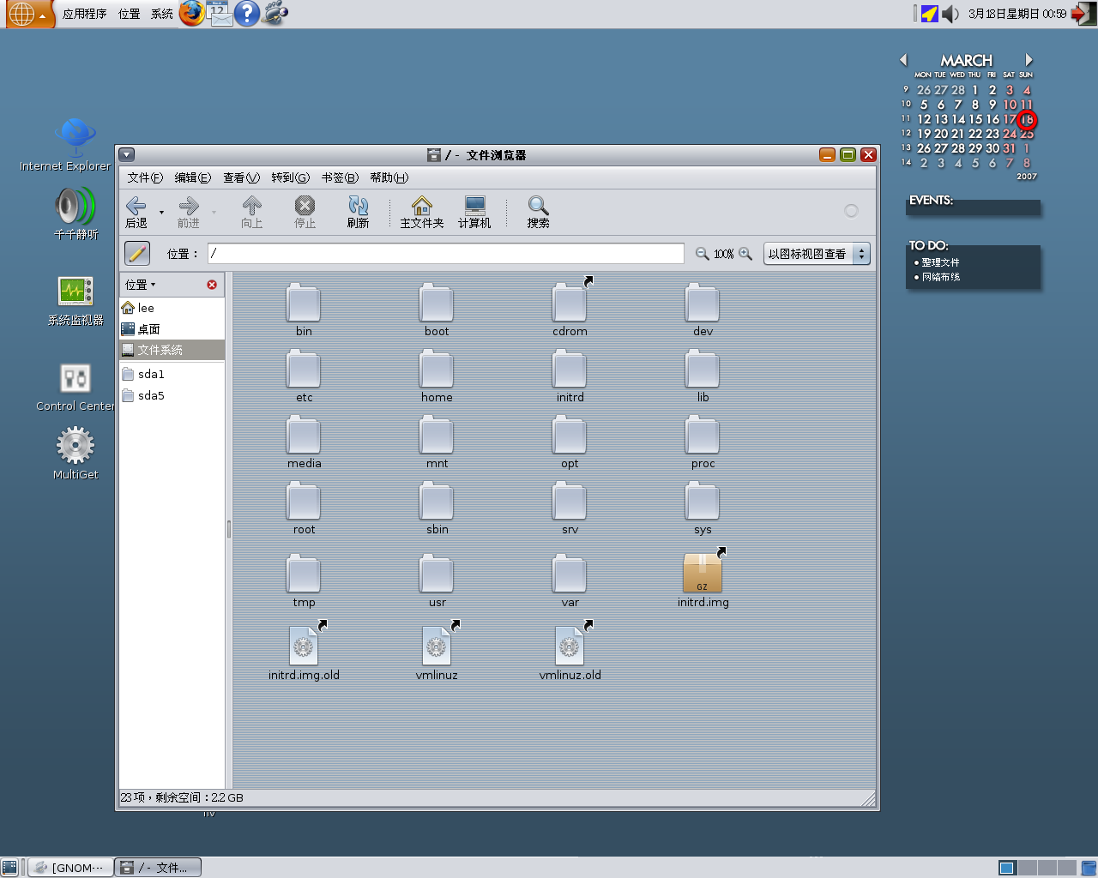Zoom in with the plus magnifier icon
The height and width of the screenshot is (878, 1098).
click(x=745, y=254)
